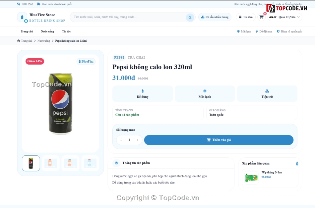Click Giao nước nhanh toàn quốc text

point(57,4)
